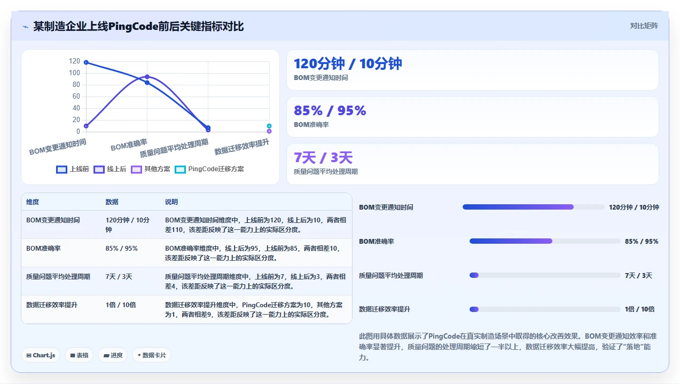
Task: Click the PingCode迁移方案 teal data point
Action: pos(269,126)
